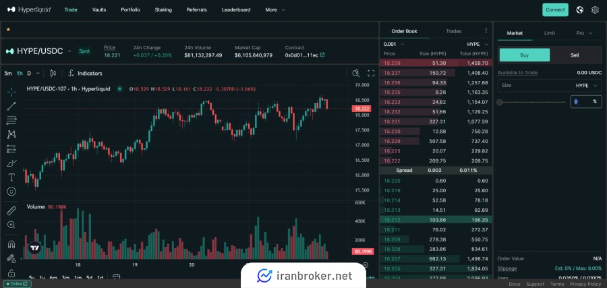Click the 18.239 ask price row
The width and height of the screenshot is (607, 288).
(436, 63)
